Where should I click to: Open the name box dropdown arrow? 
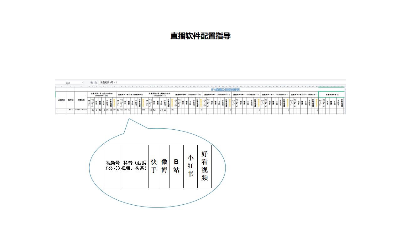pyautogui.click(x=82, y=82)
